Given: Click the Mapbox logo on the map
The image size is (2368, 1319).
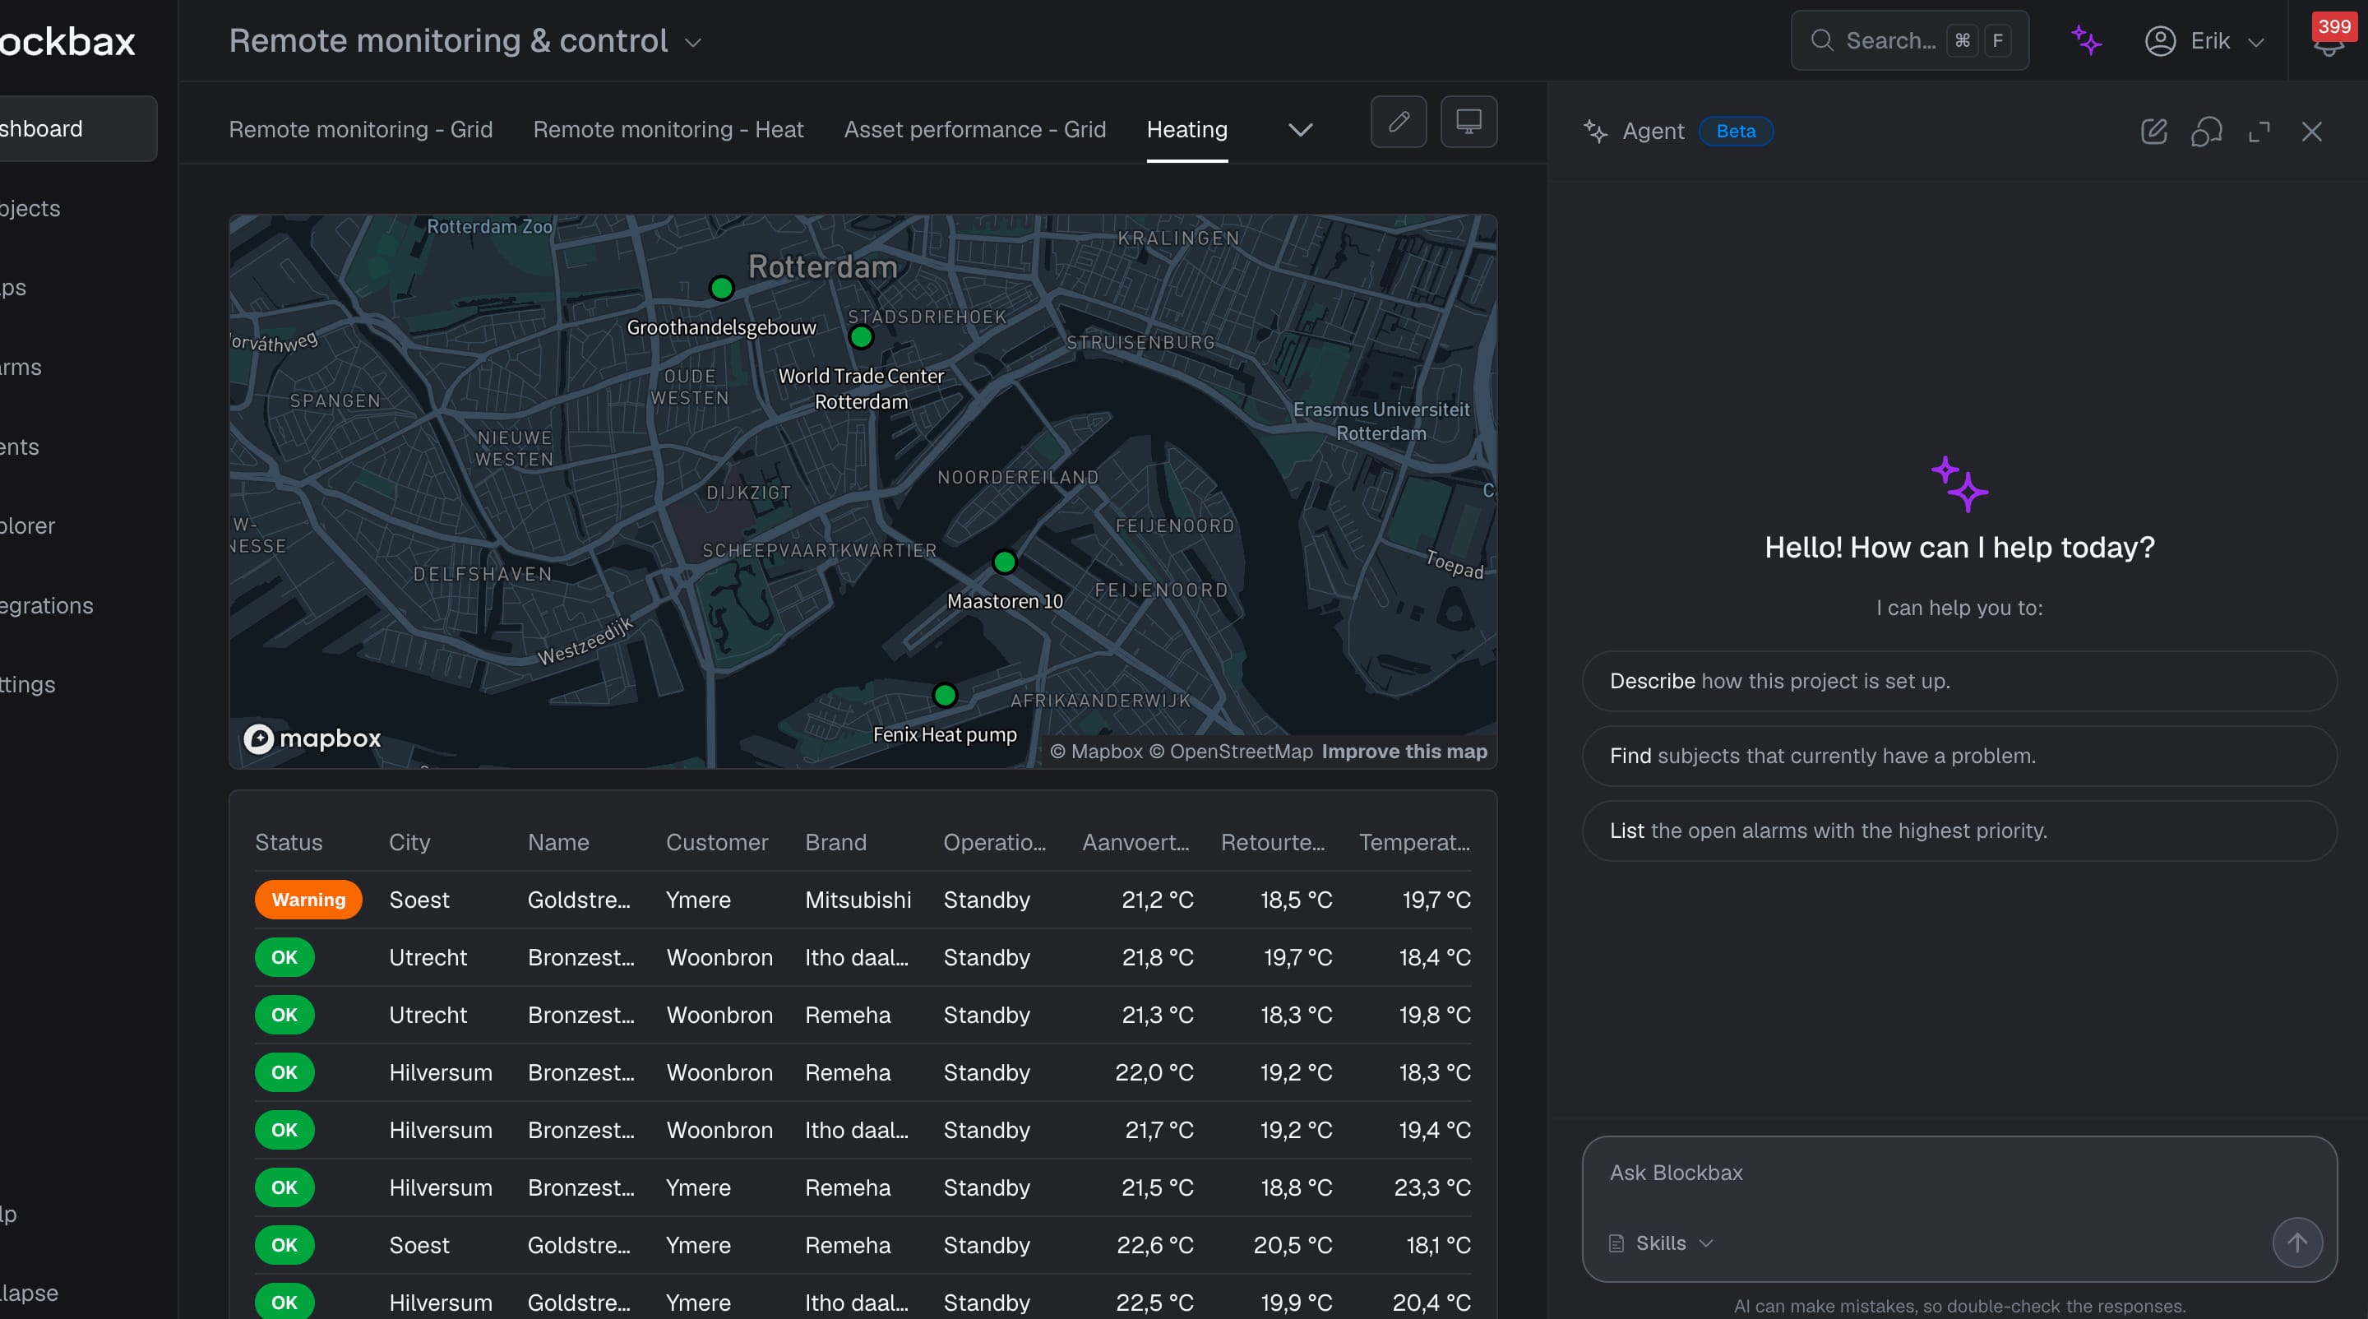Looking at the screenshot, I should tap(312, 738).
